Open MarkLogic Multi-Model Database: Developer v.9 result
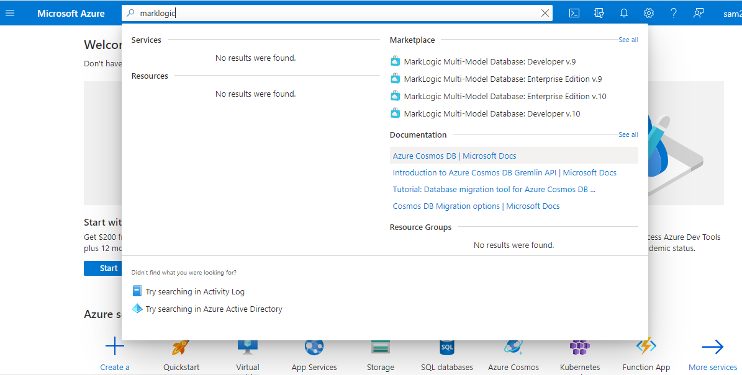Screen dimensions: 742x375 click(491, 61)
